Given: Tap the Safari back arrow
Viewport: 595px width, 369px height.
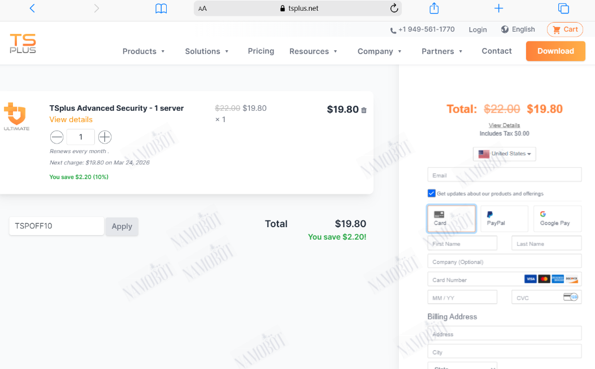Looking at the screenshot, I should coord(32,8).
